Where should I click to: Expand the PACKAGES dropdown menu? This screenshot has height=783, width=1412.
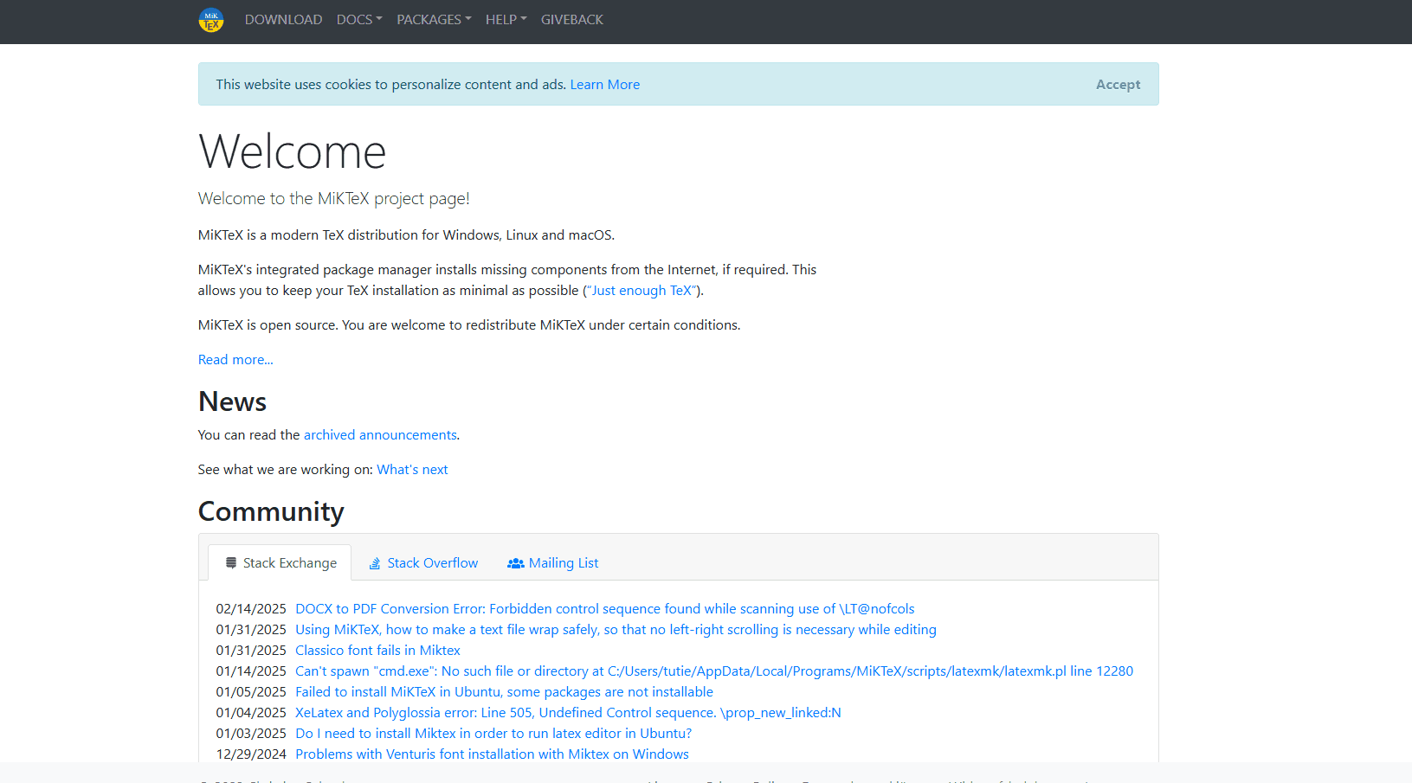point(434,20)
